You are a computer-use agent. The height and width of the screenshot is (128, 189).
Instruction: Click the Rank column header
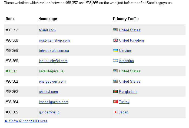pyautogui.click(x=10, y=19)
